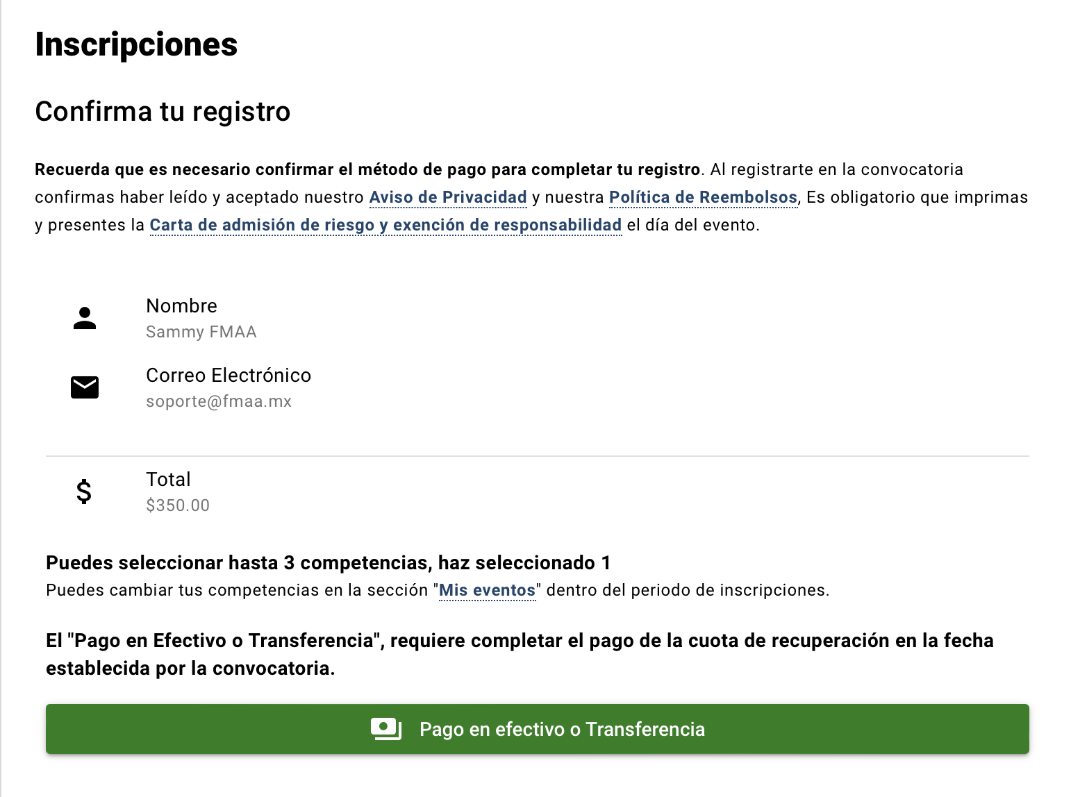This screenshot has height=797, width=1071.
Task: Click the Pago en Efectivo deadline notice text
Action: (520, 654)
